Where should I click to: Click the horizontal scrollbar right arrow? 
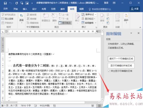[99, 102]
